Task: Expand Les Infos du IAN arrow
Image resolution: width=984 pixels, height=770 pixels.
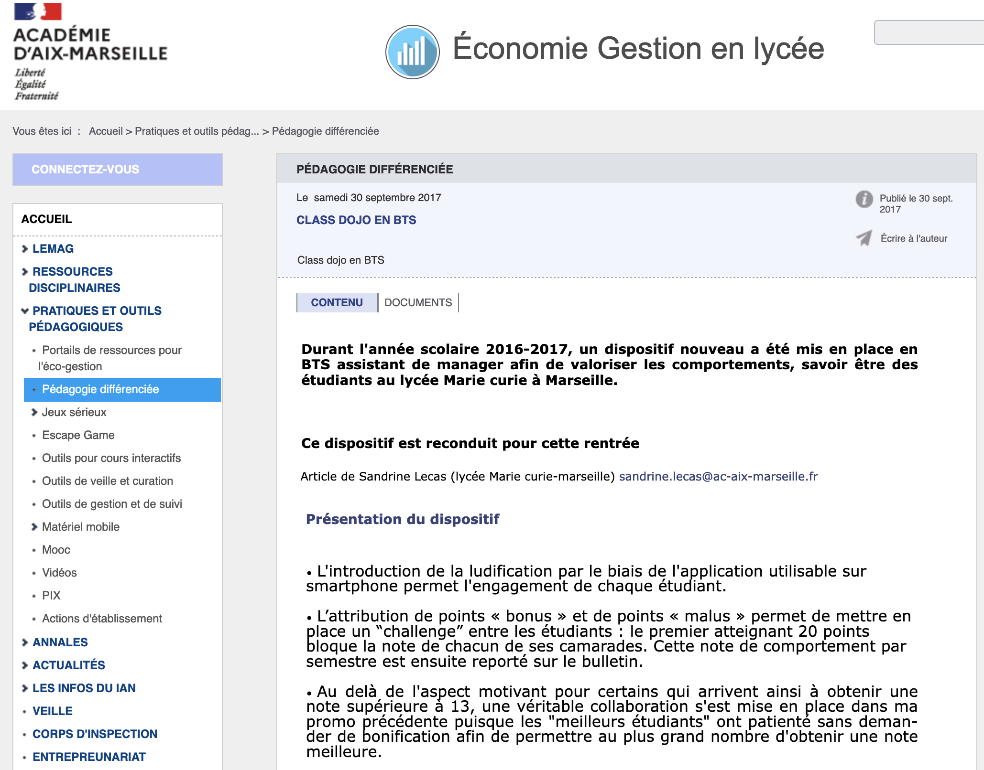Action: [25, 688]
